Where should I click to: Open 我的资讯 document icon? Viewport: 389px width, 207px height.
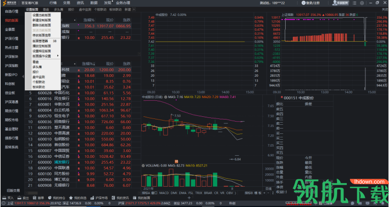113,198
